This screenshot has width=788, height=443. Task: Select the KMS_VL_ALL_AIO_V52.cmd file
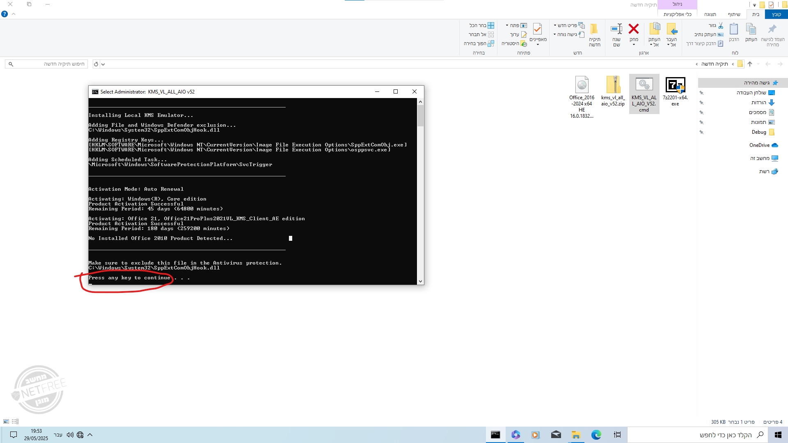point(644,94)
